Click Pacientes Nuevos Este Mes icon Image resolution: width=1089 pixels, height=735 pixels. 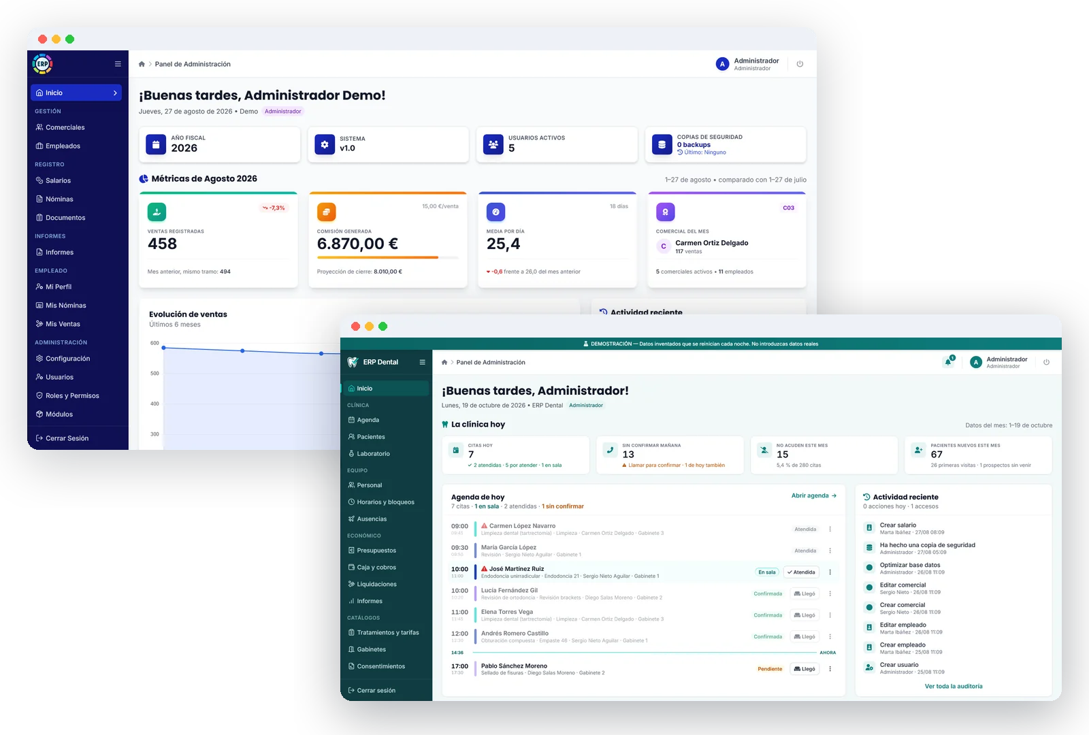point(918,451)
